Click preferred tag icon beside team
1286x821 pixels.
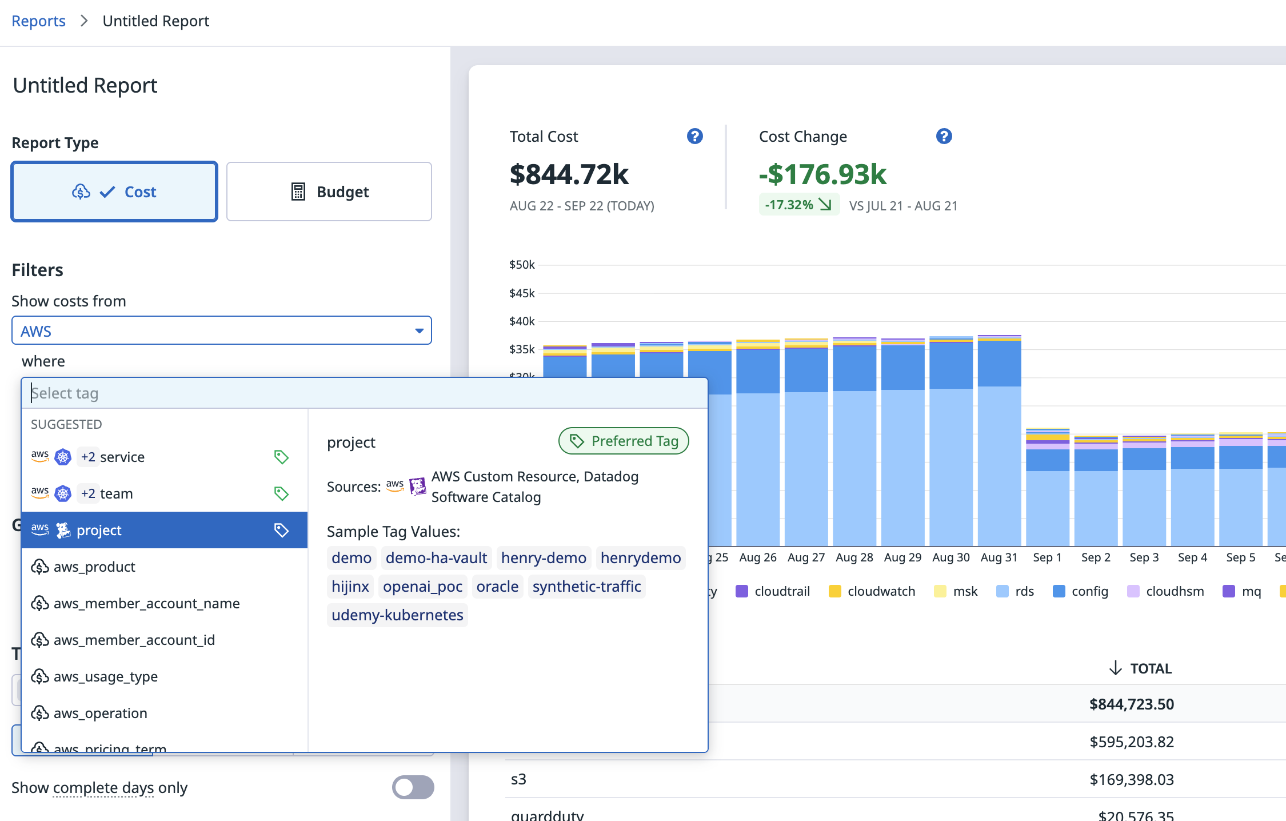[281, 493]
